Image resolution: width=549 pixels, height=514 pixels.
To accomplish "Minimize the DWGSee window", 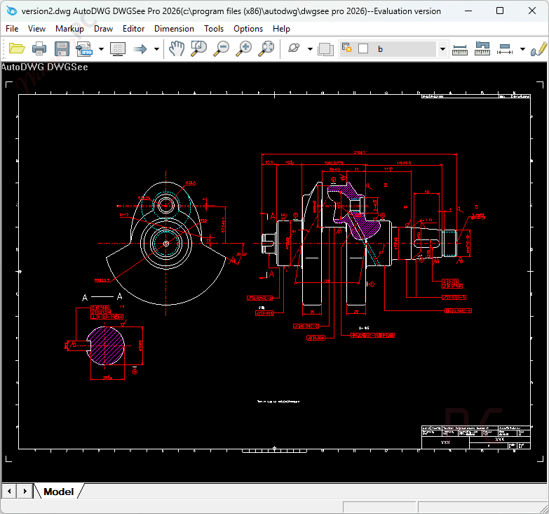I will [468, 11].
